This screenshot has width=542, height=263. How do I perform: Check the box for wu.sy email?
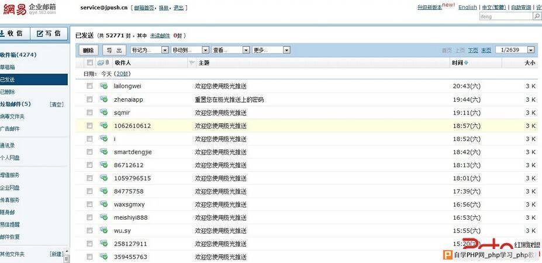click(x=89, y=230)
